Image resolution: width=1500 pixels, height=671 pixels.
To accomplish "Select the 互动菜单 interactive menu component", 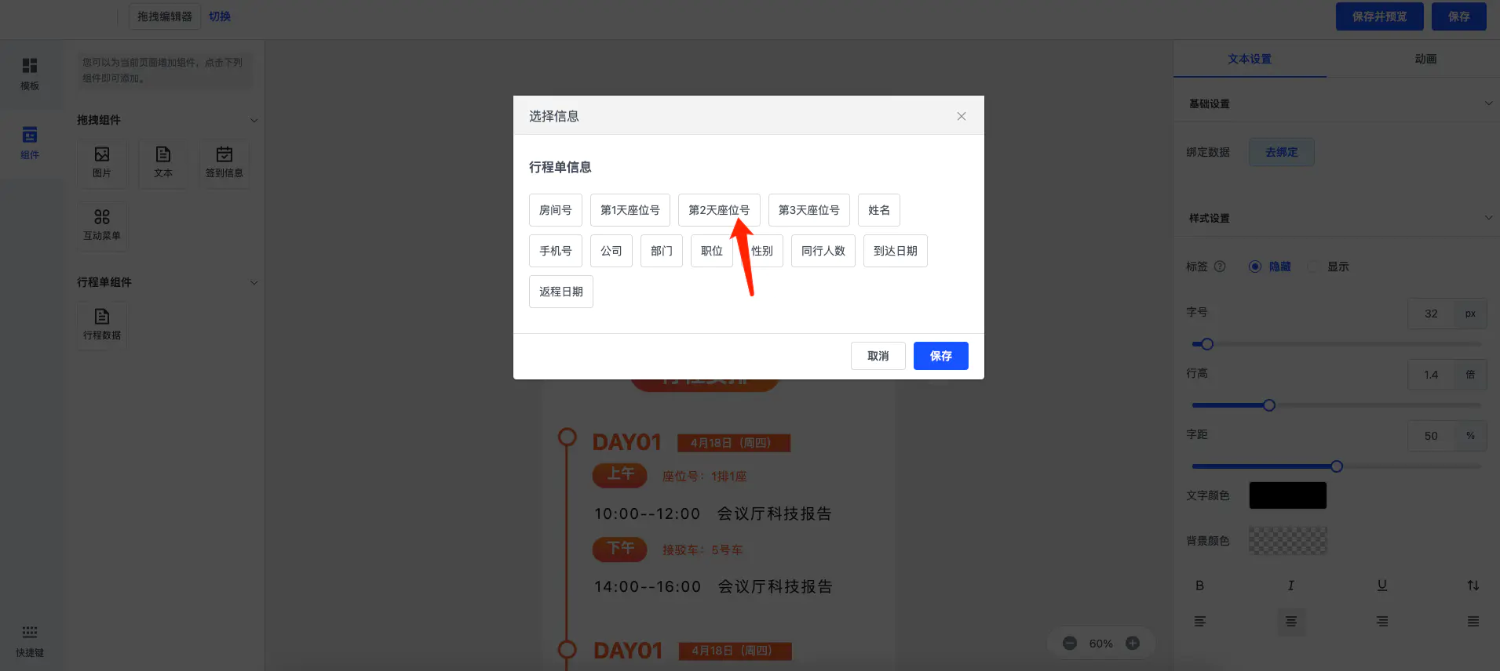I will tap(102, 225).
